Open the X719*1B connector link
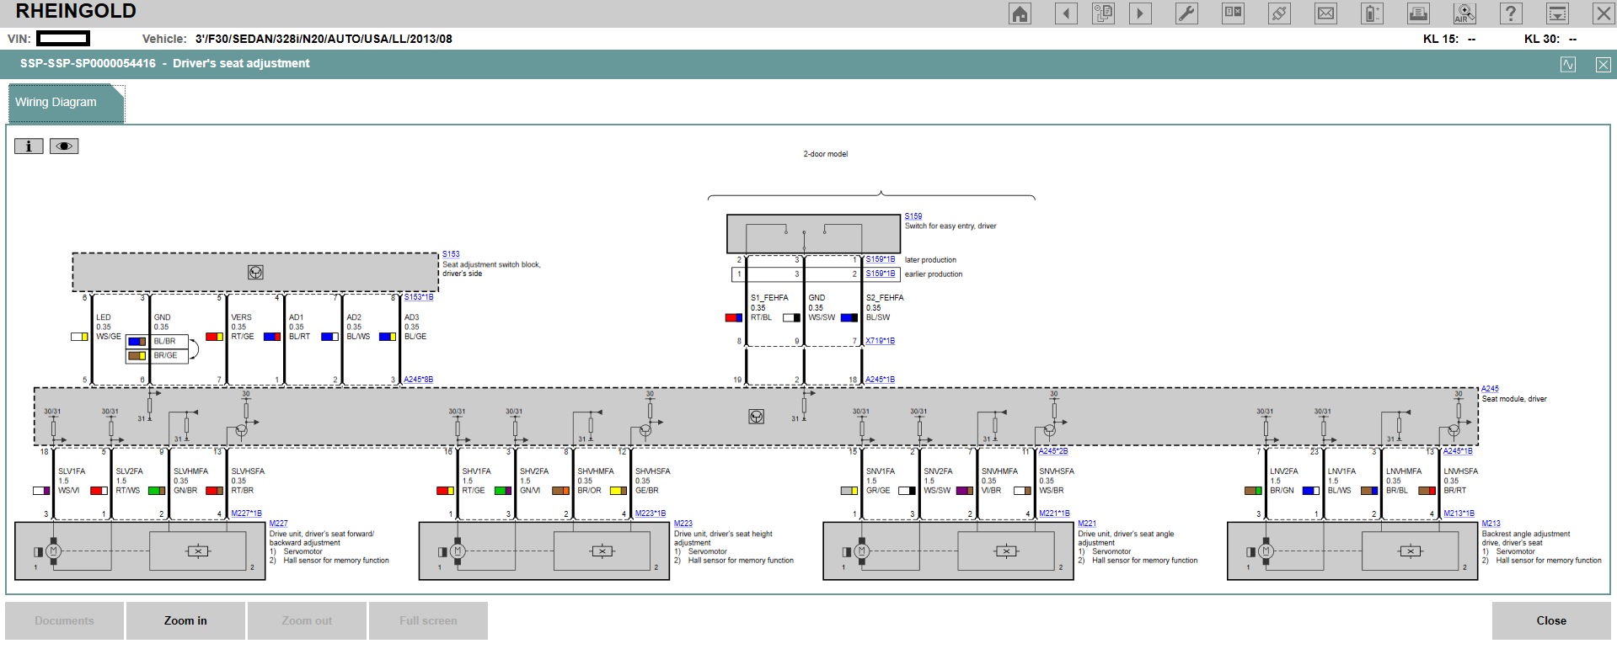This screenshot has height=649, width=1617. pos(881,341)
